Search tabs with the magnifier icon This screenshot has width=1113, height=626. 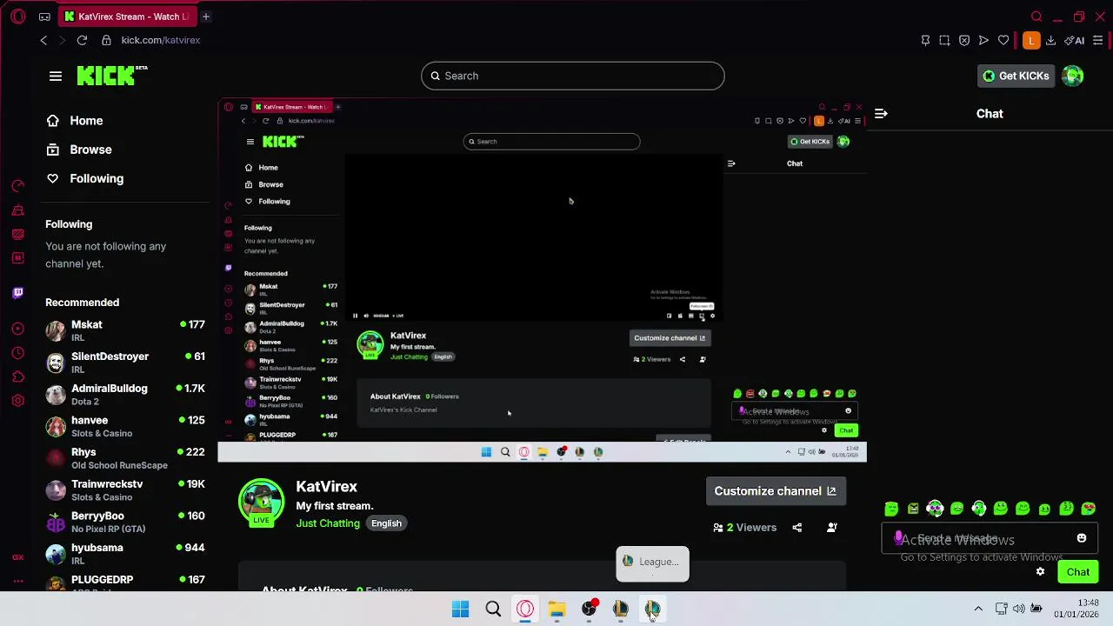click(1036, 17)
